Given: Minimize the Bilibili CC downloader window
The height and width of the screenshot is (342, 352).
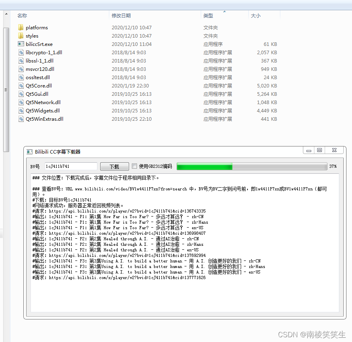Looking at the screenshot, I should click(309, 150).
